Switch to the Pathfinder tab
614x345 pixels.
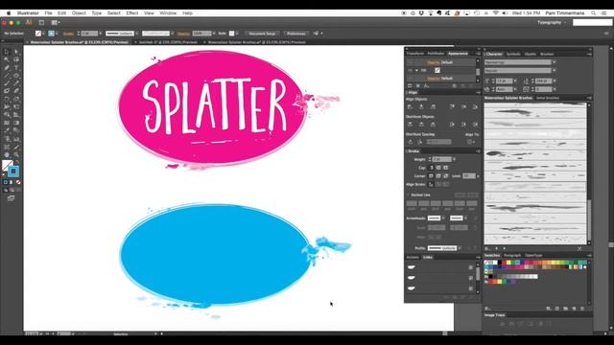[x=436, y=54]
